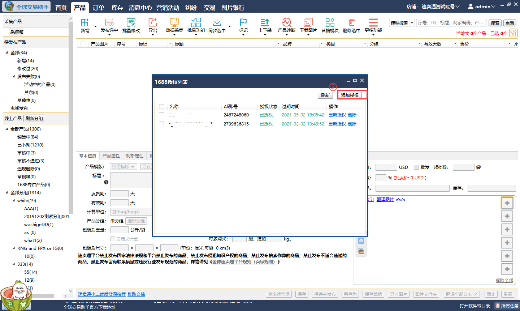Image resolution: width=520 pixels, height=311 pixels.
Task: Check the select-all box in 1688授权列表 header
Action: [161, 106]
